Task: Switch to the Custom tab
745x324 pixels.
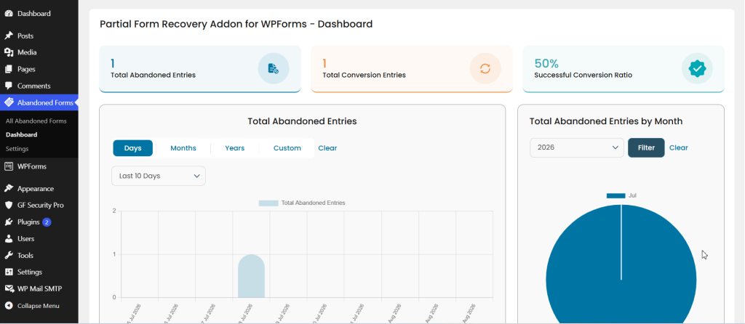Action: tap(287, 148)
